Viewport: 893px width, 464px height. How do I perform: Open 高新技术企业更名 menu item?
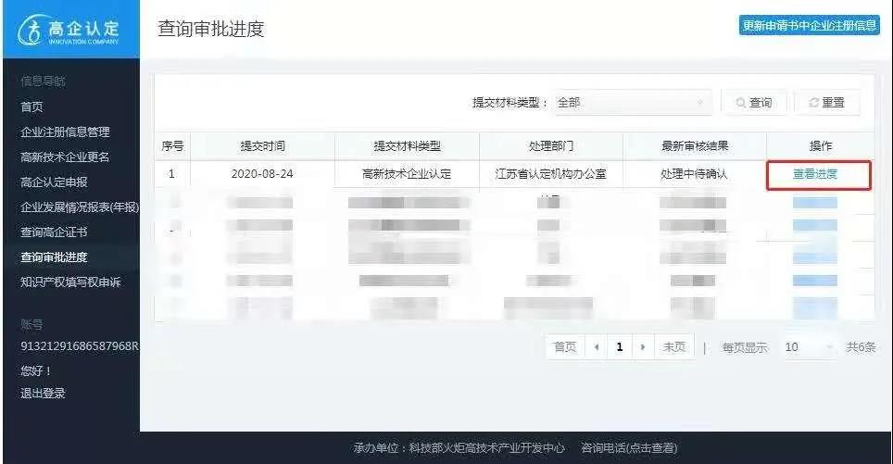pyautogui.click(x=65, y=157)
